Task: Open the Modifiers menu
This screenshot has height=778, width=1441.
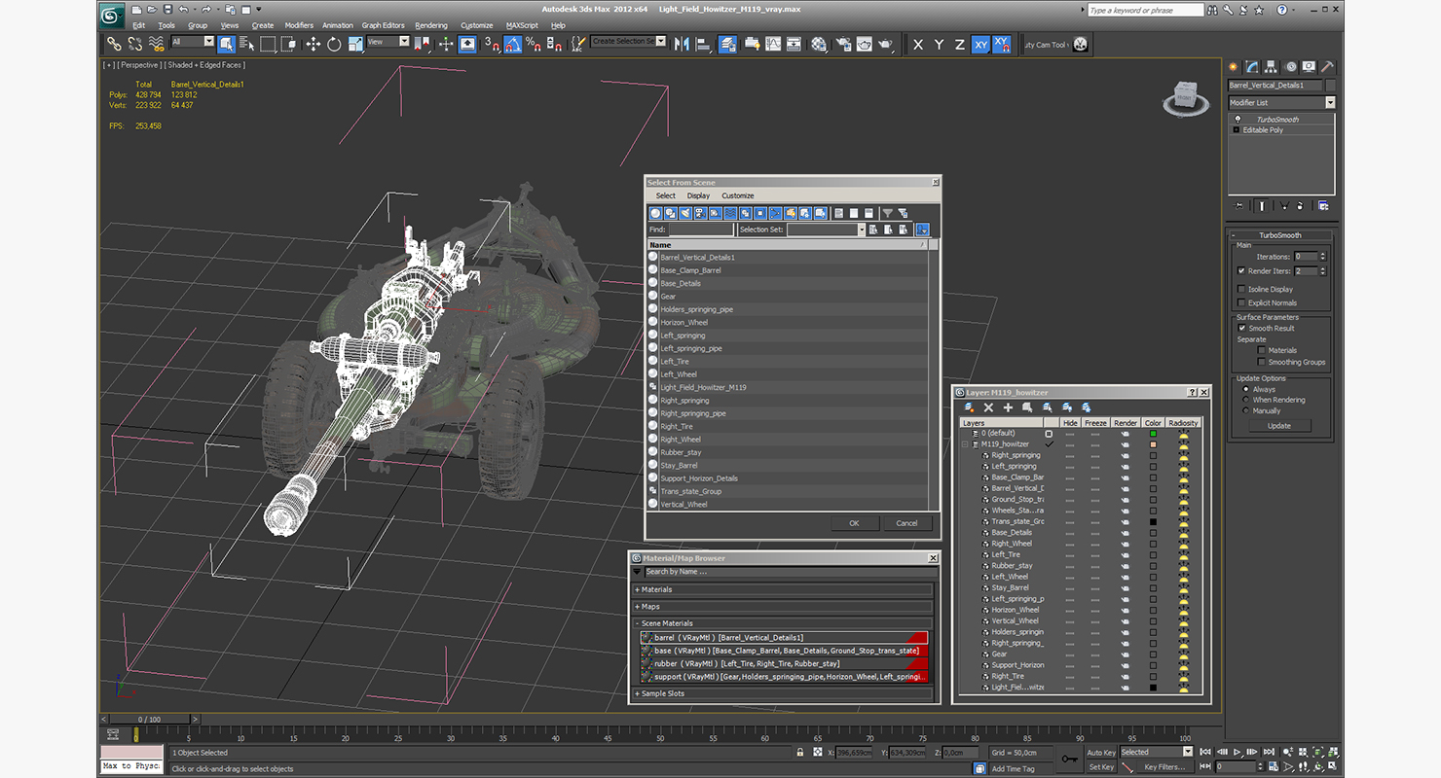Action: pos(299,25)
